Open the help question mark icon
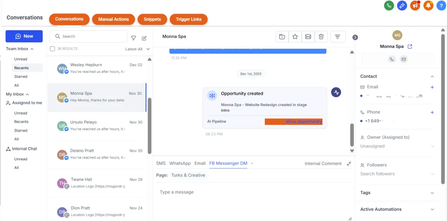Image resolution: width=447 pixels, height=221 pixels. 441,6
